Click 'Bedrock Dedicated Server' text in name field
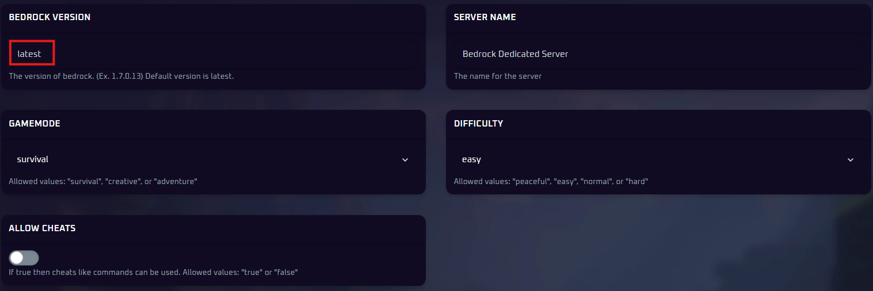 (x=515, y=54)
